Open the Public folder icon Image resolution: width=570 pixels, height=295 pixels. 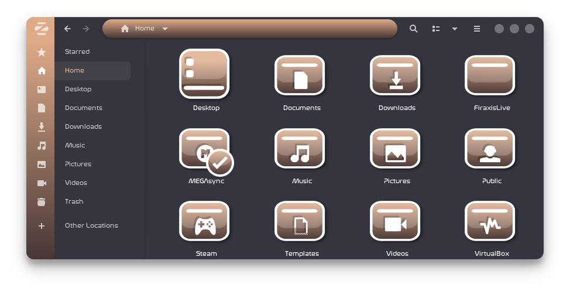coord(490,149)
